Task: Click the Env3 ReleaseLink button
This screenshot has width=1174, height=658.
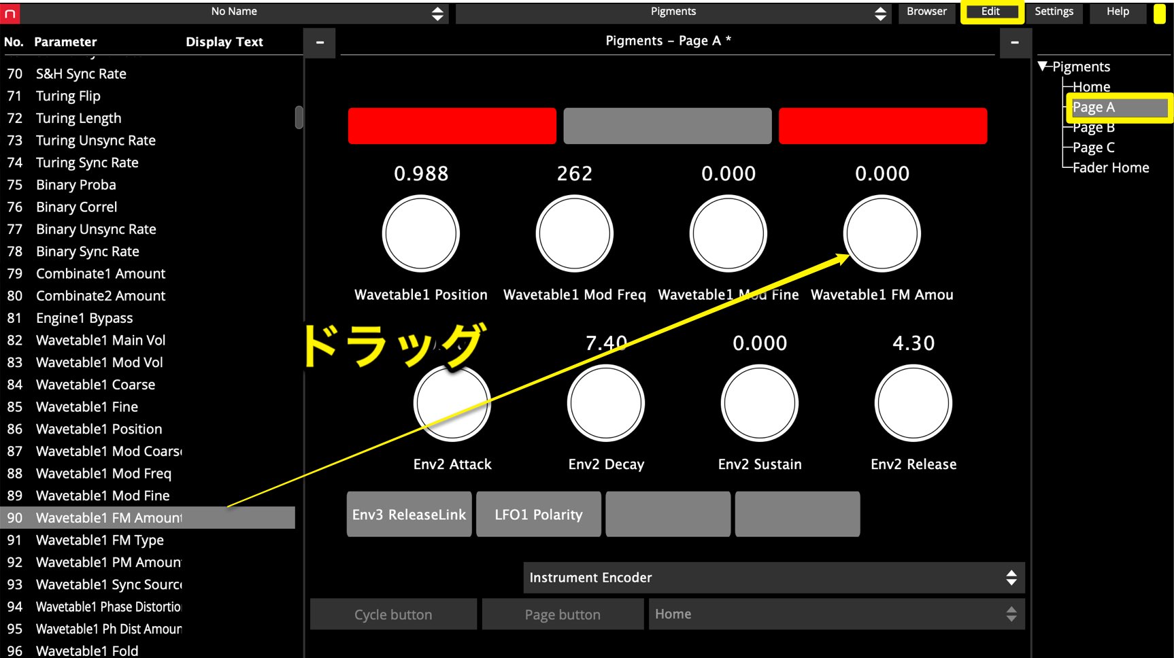Action: pos(409,515)
